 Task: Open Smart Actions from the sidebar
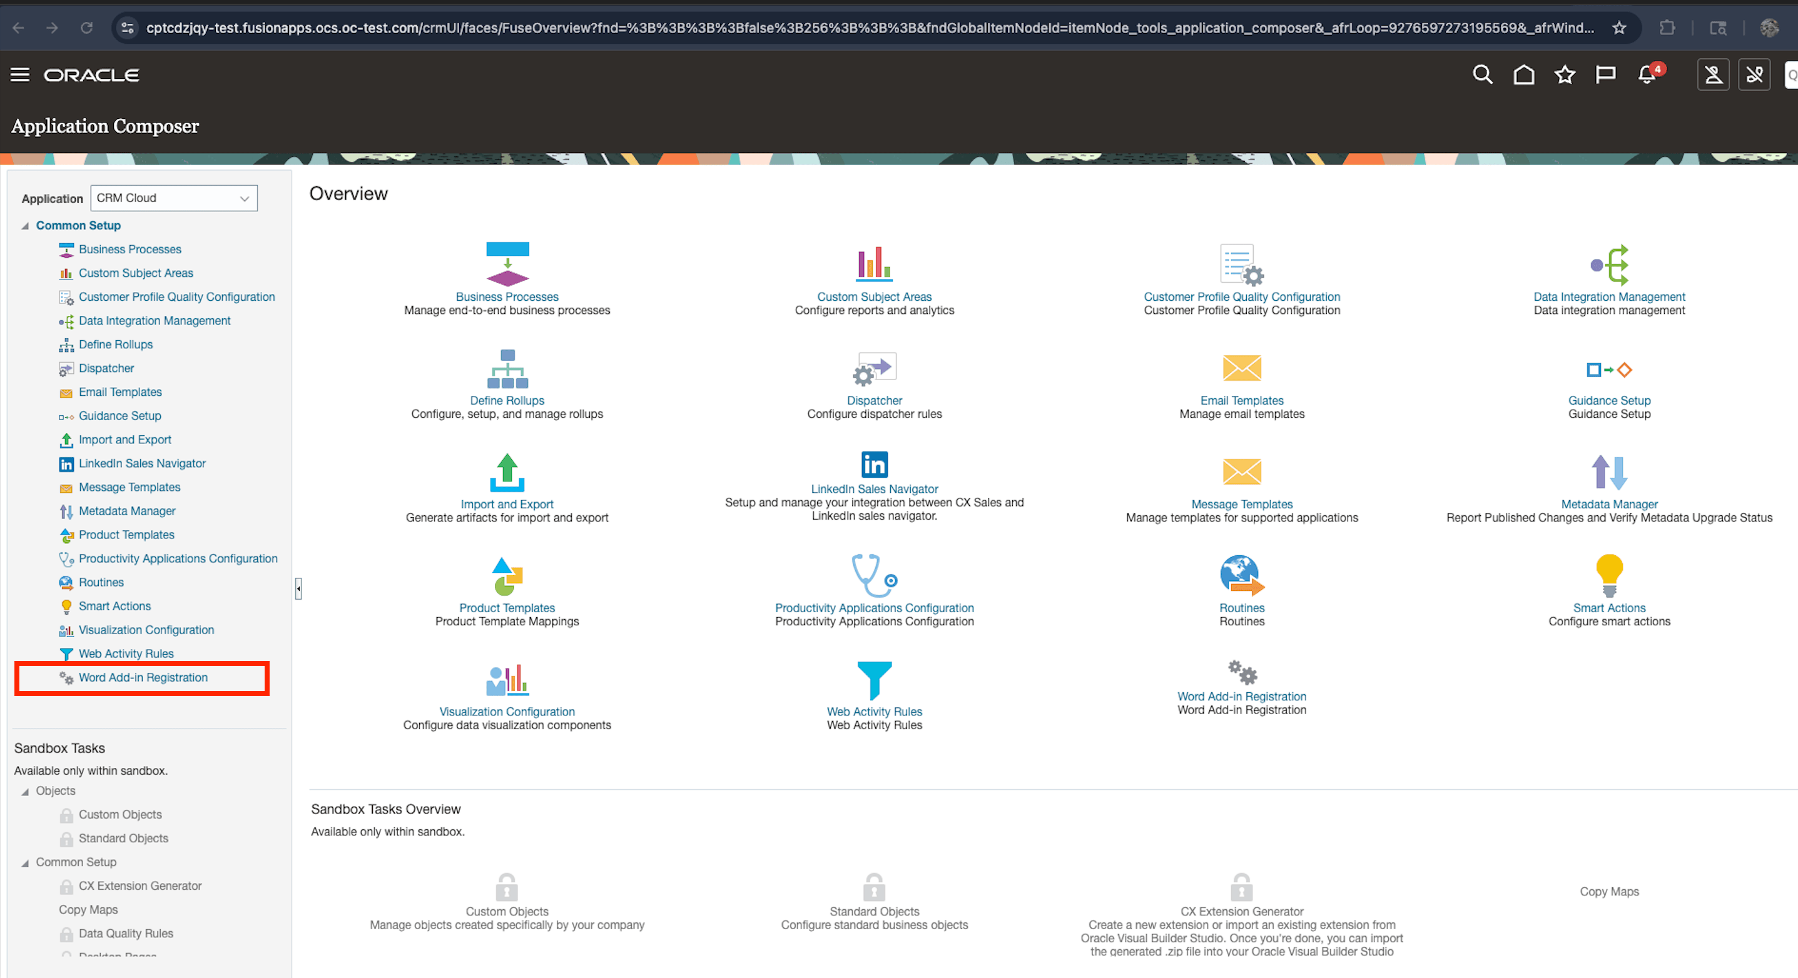pyautogui.click(x=114, y=605)
